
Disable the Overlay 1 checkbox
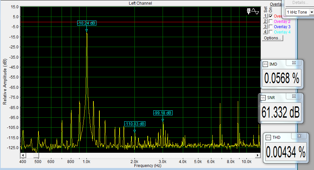pyautogui.click(x=271, y=16)
